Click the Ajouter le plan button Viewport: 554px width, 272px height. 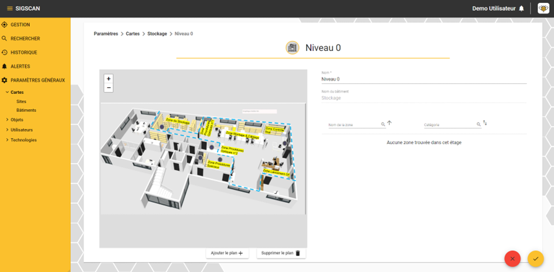pyautogui.click(x=227, y=253)
